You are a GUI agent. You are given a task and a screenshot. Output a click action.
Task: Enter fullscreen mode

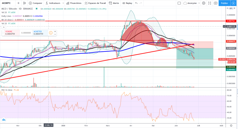click(x=210, y=3)
